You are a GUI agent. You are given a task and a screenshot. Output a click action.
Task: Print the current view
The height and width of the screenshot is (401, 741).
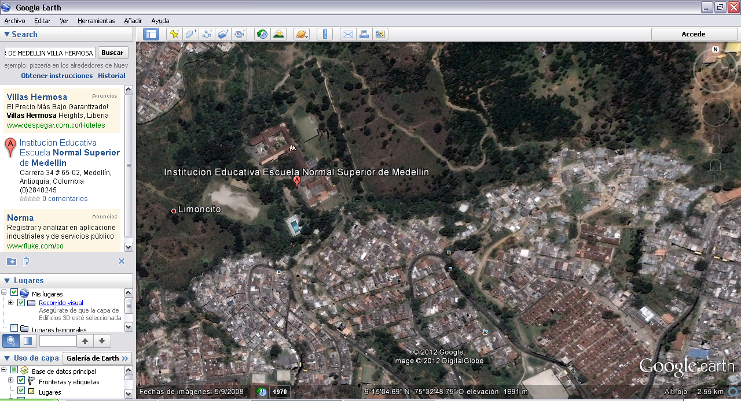coord(364,34)
